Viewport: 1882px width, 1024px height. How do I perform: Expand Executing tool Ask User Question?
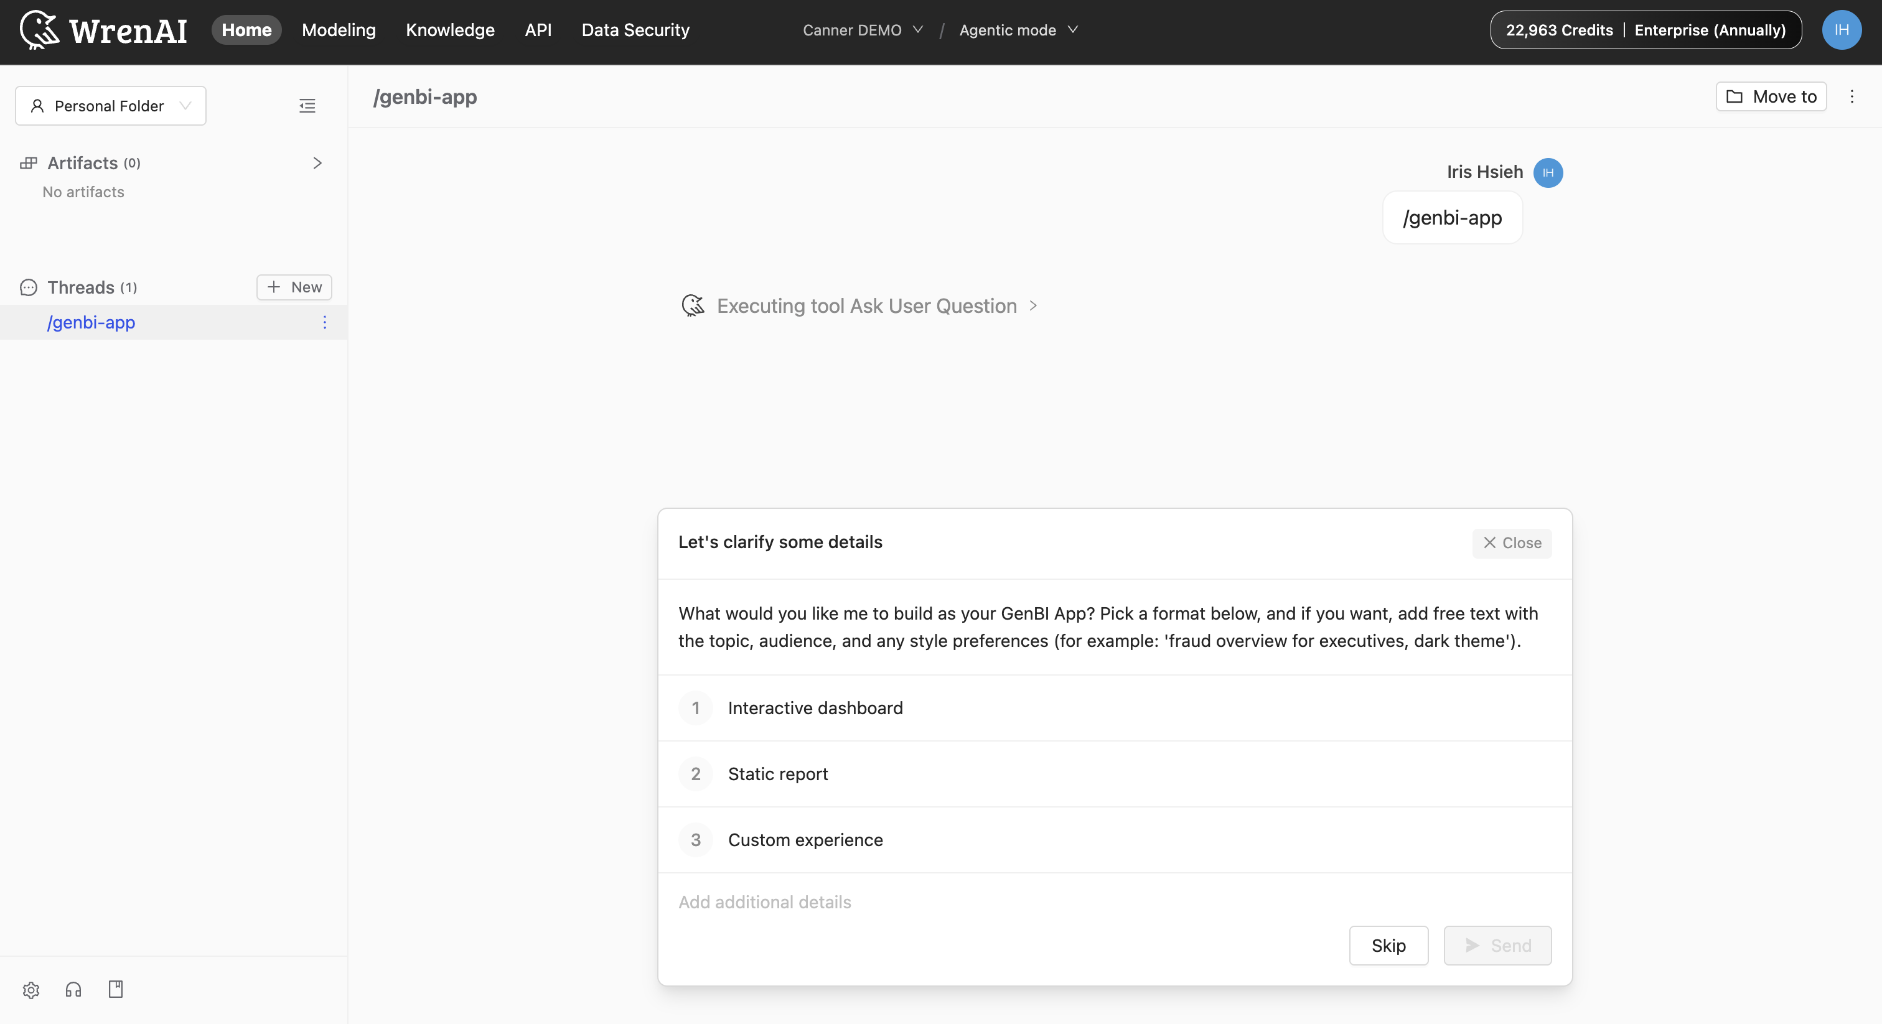point(878,305)
